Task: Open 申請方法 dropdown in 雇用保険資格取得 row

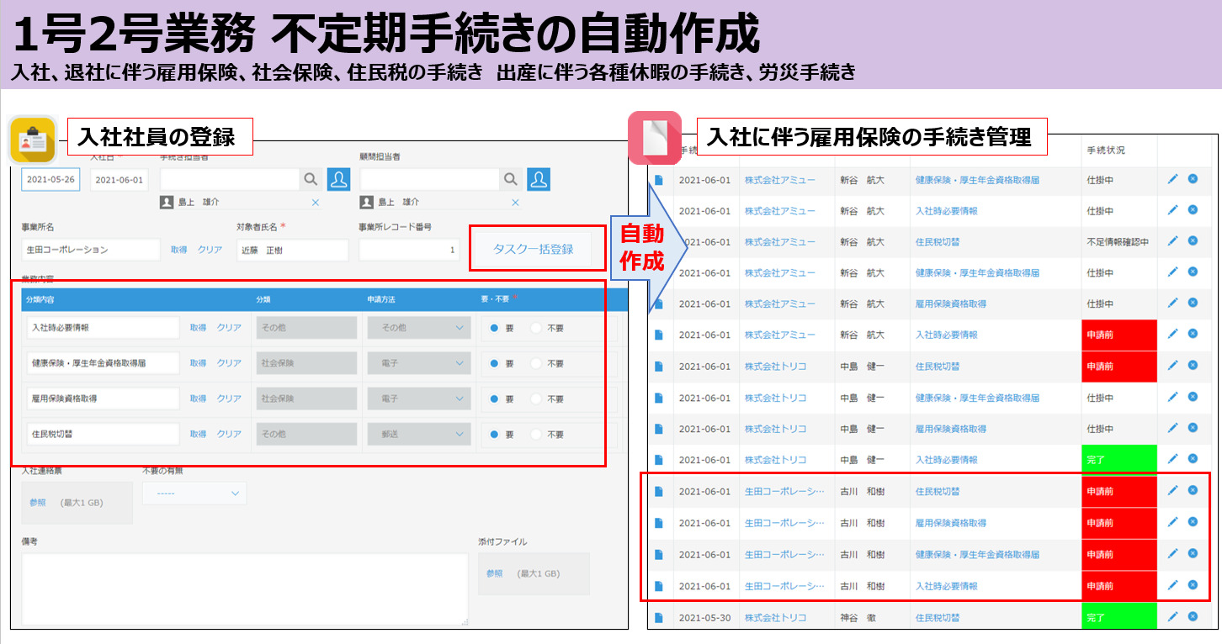Action: [418, 399]
